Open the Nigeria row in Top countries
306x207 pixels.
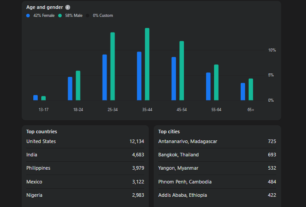85,195
